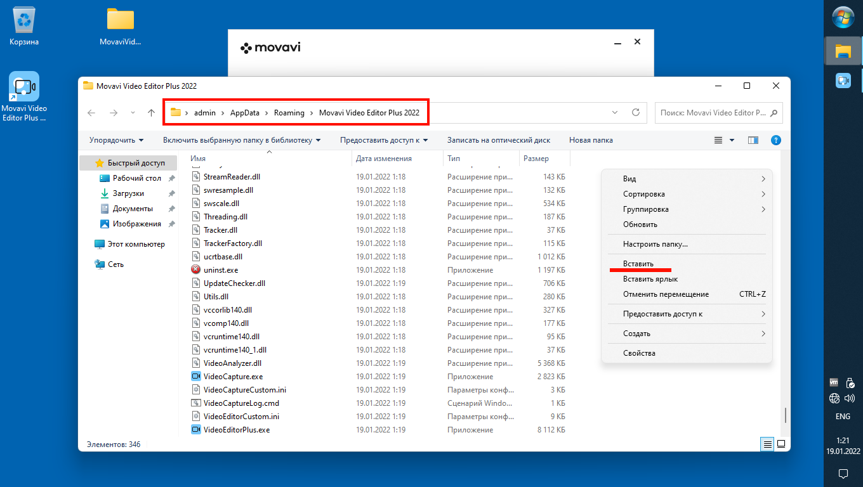Image resolution: width=863 pixels, height=487 pixels.
Task: Click the Refresh icon in address bar
Action: coord(635,113)
